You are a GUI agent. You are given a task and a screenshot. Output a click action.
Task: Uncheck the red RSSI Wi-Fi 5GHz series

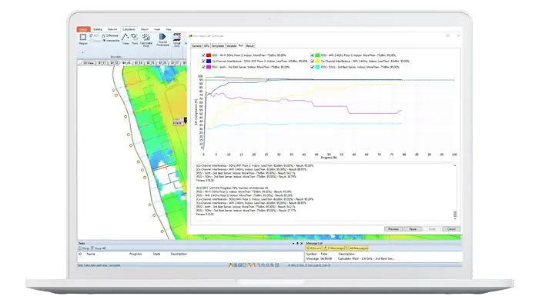(203, 55)
